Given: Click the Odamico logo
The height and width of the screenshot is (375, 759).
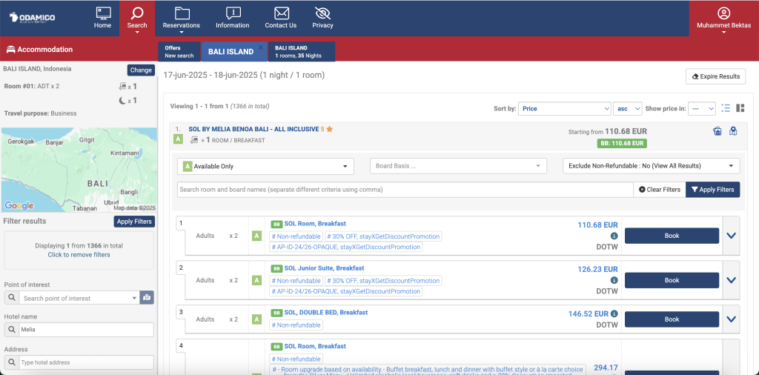Looking at the screenshot, I should pos(32,18).
